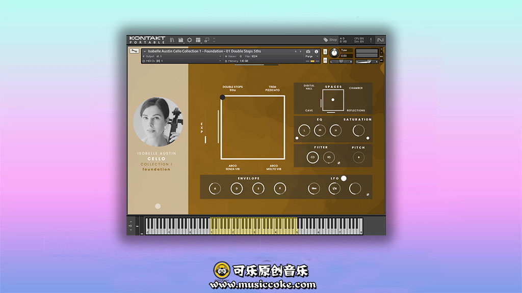
Task: Click the Envelope Release knob
Action: [x=280, y=189]
